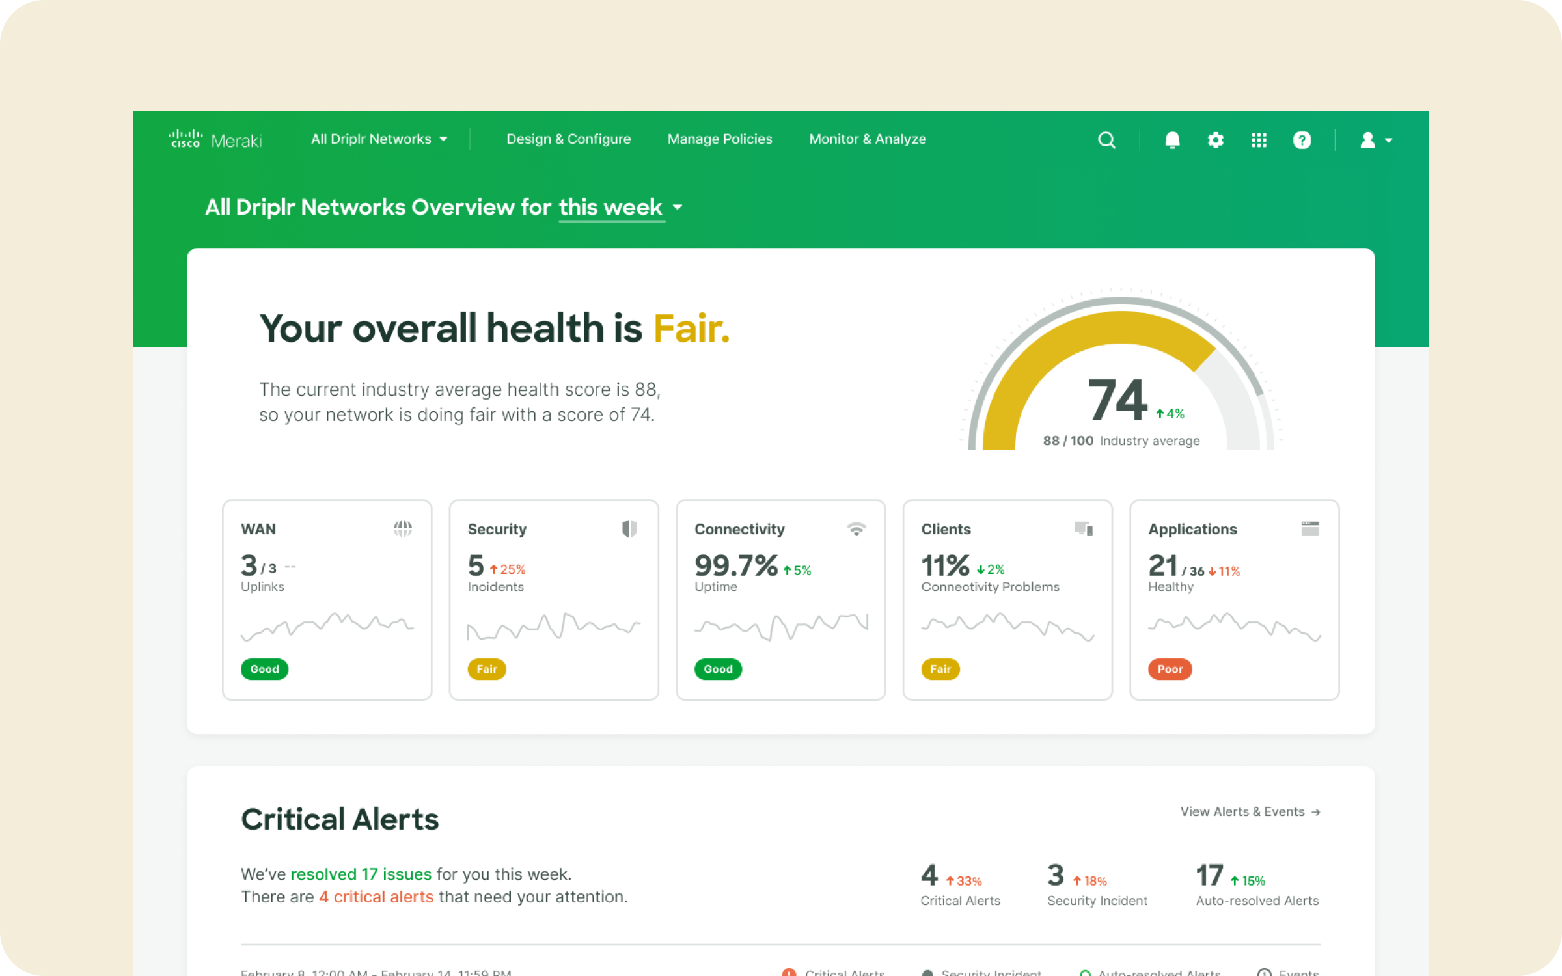
Task: Open the apps grid icon
Action: 1259,140
